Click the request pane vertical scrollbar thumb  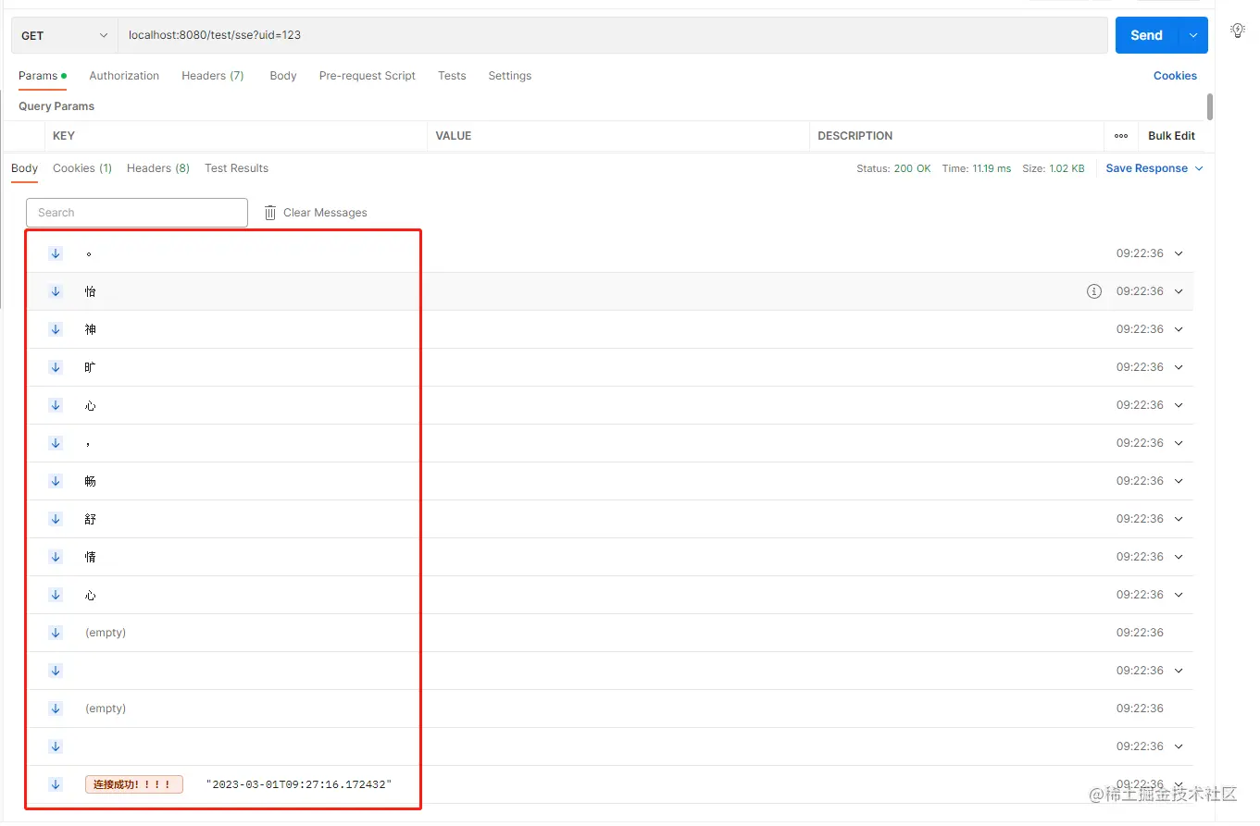coord(1210,106)
